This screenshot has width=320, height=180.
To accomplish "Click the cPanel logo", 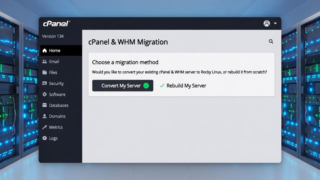I will 56,23.
